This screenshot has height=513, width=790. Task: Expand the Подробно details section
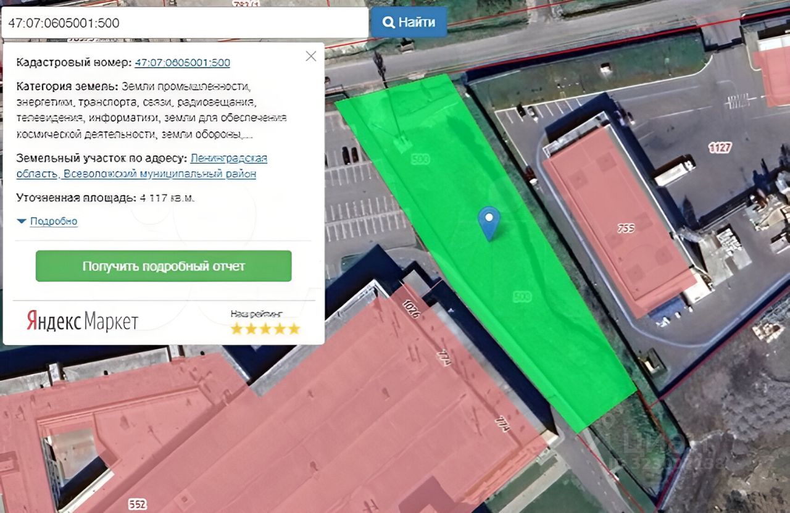coord(48,221)
